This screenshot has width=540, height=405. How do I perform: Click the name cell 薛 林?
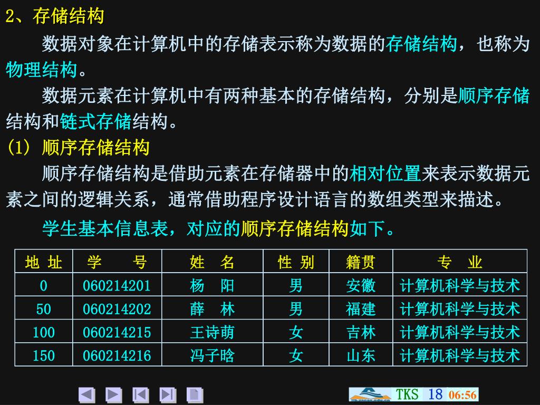click(212, 309)
